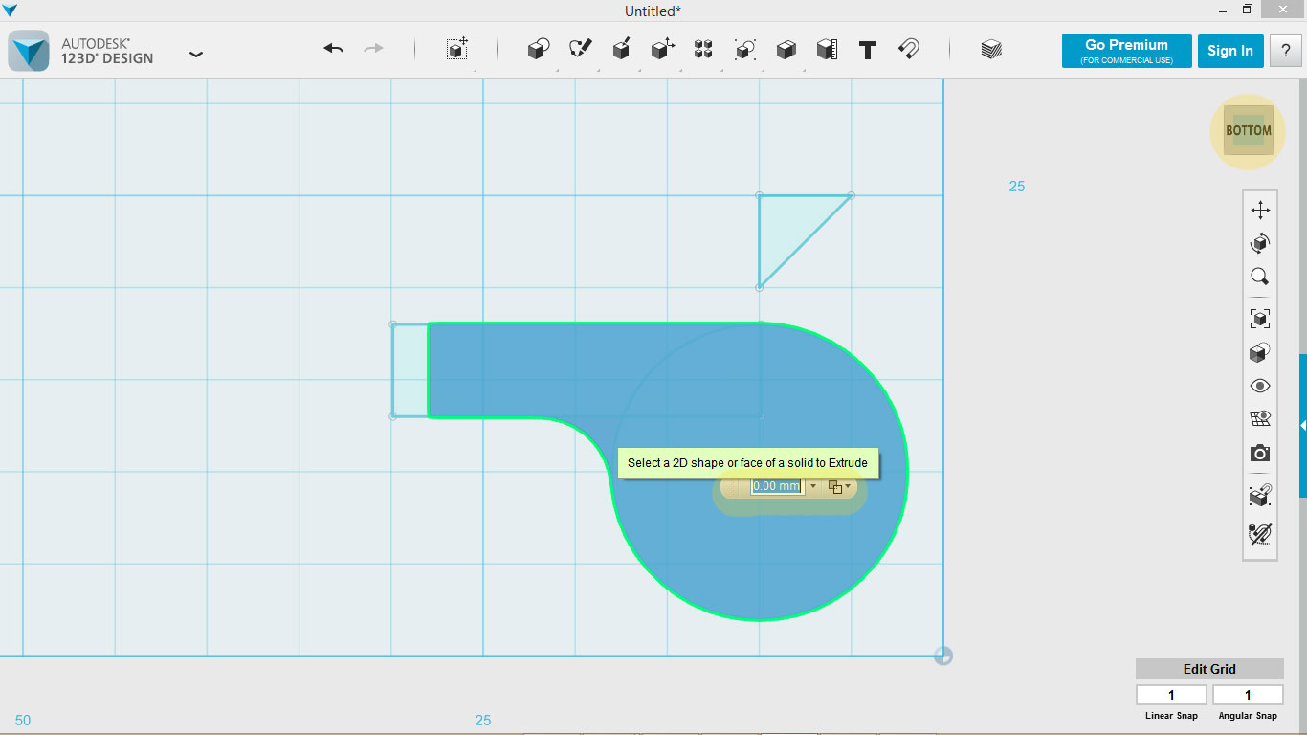Screen dimensions: 1307x735
Task: Undo the last action
Action: 332,48
